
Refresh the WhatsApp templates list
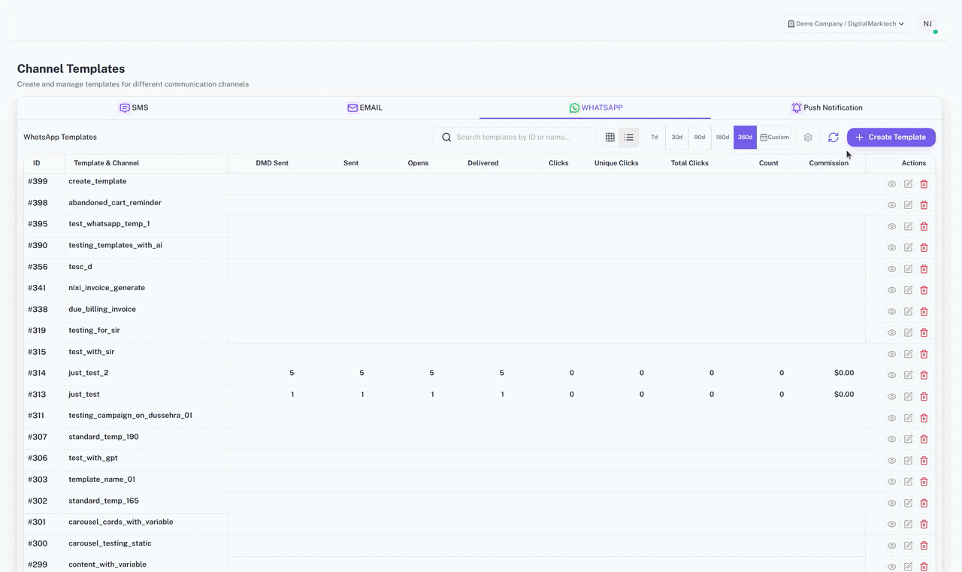pyautogui.click(x=833, y=138)
